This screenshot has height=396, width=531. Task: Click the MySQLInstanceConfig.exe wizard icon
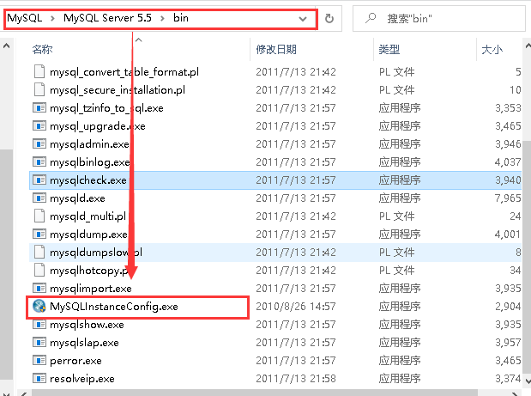click(39, 306)
